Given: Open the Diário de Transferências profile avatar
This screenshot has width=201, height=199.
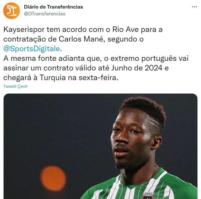Looking at the screenshot, I should (x=12, y=11).
